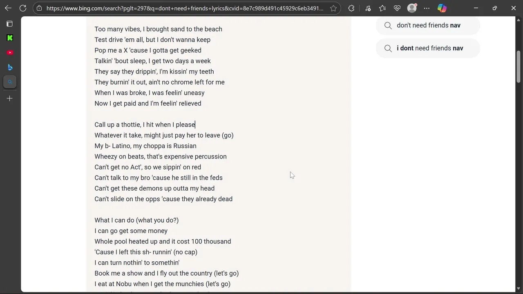The image size is (523, 294).
Task: Switch to the YouTube vertical tab
Action: coord(10,53)
